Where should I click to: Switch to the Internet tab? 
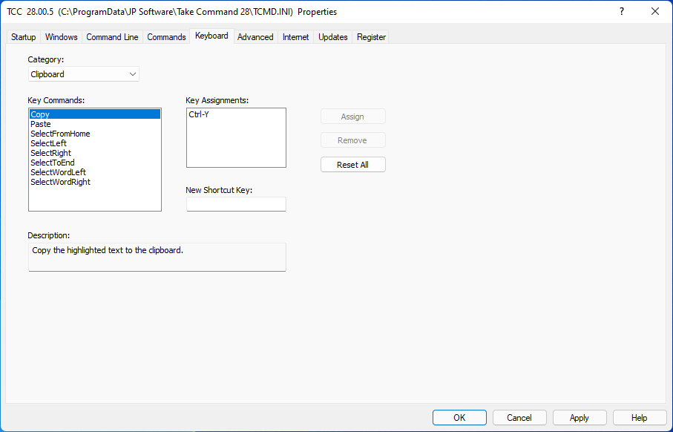coord(296,37)
